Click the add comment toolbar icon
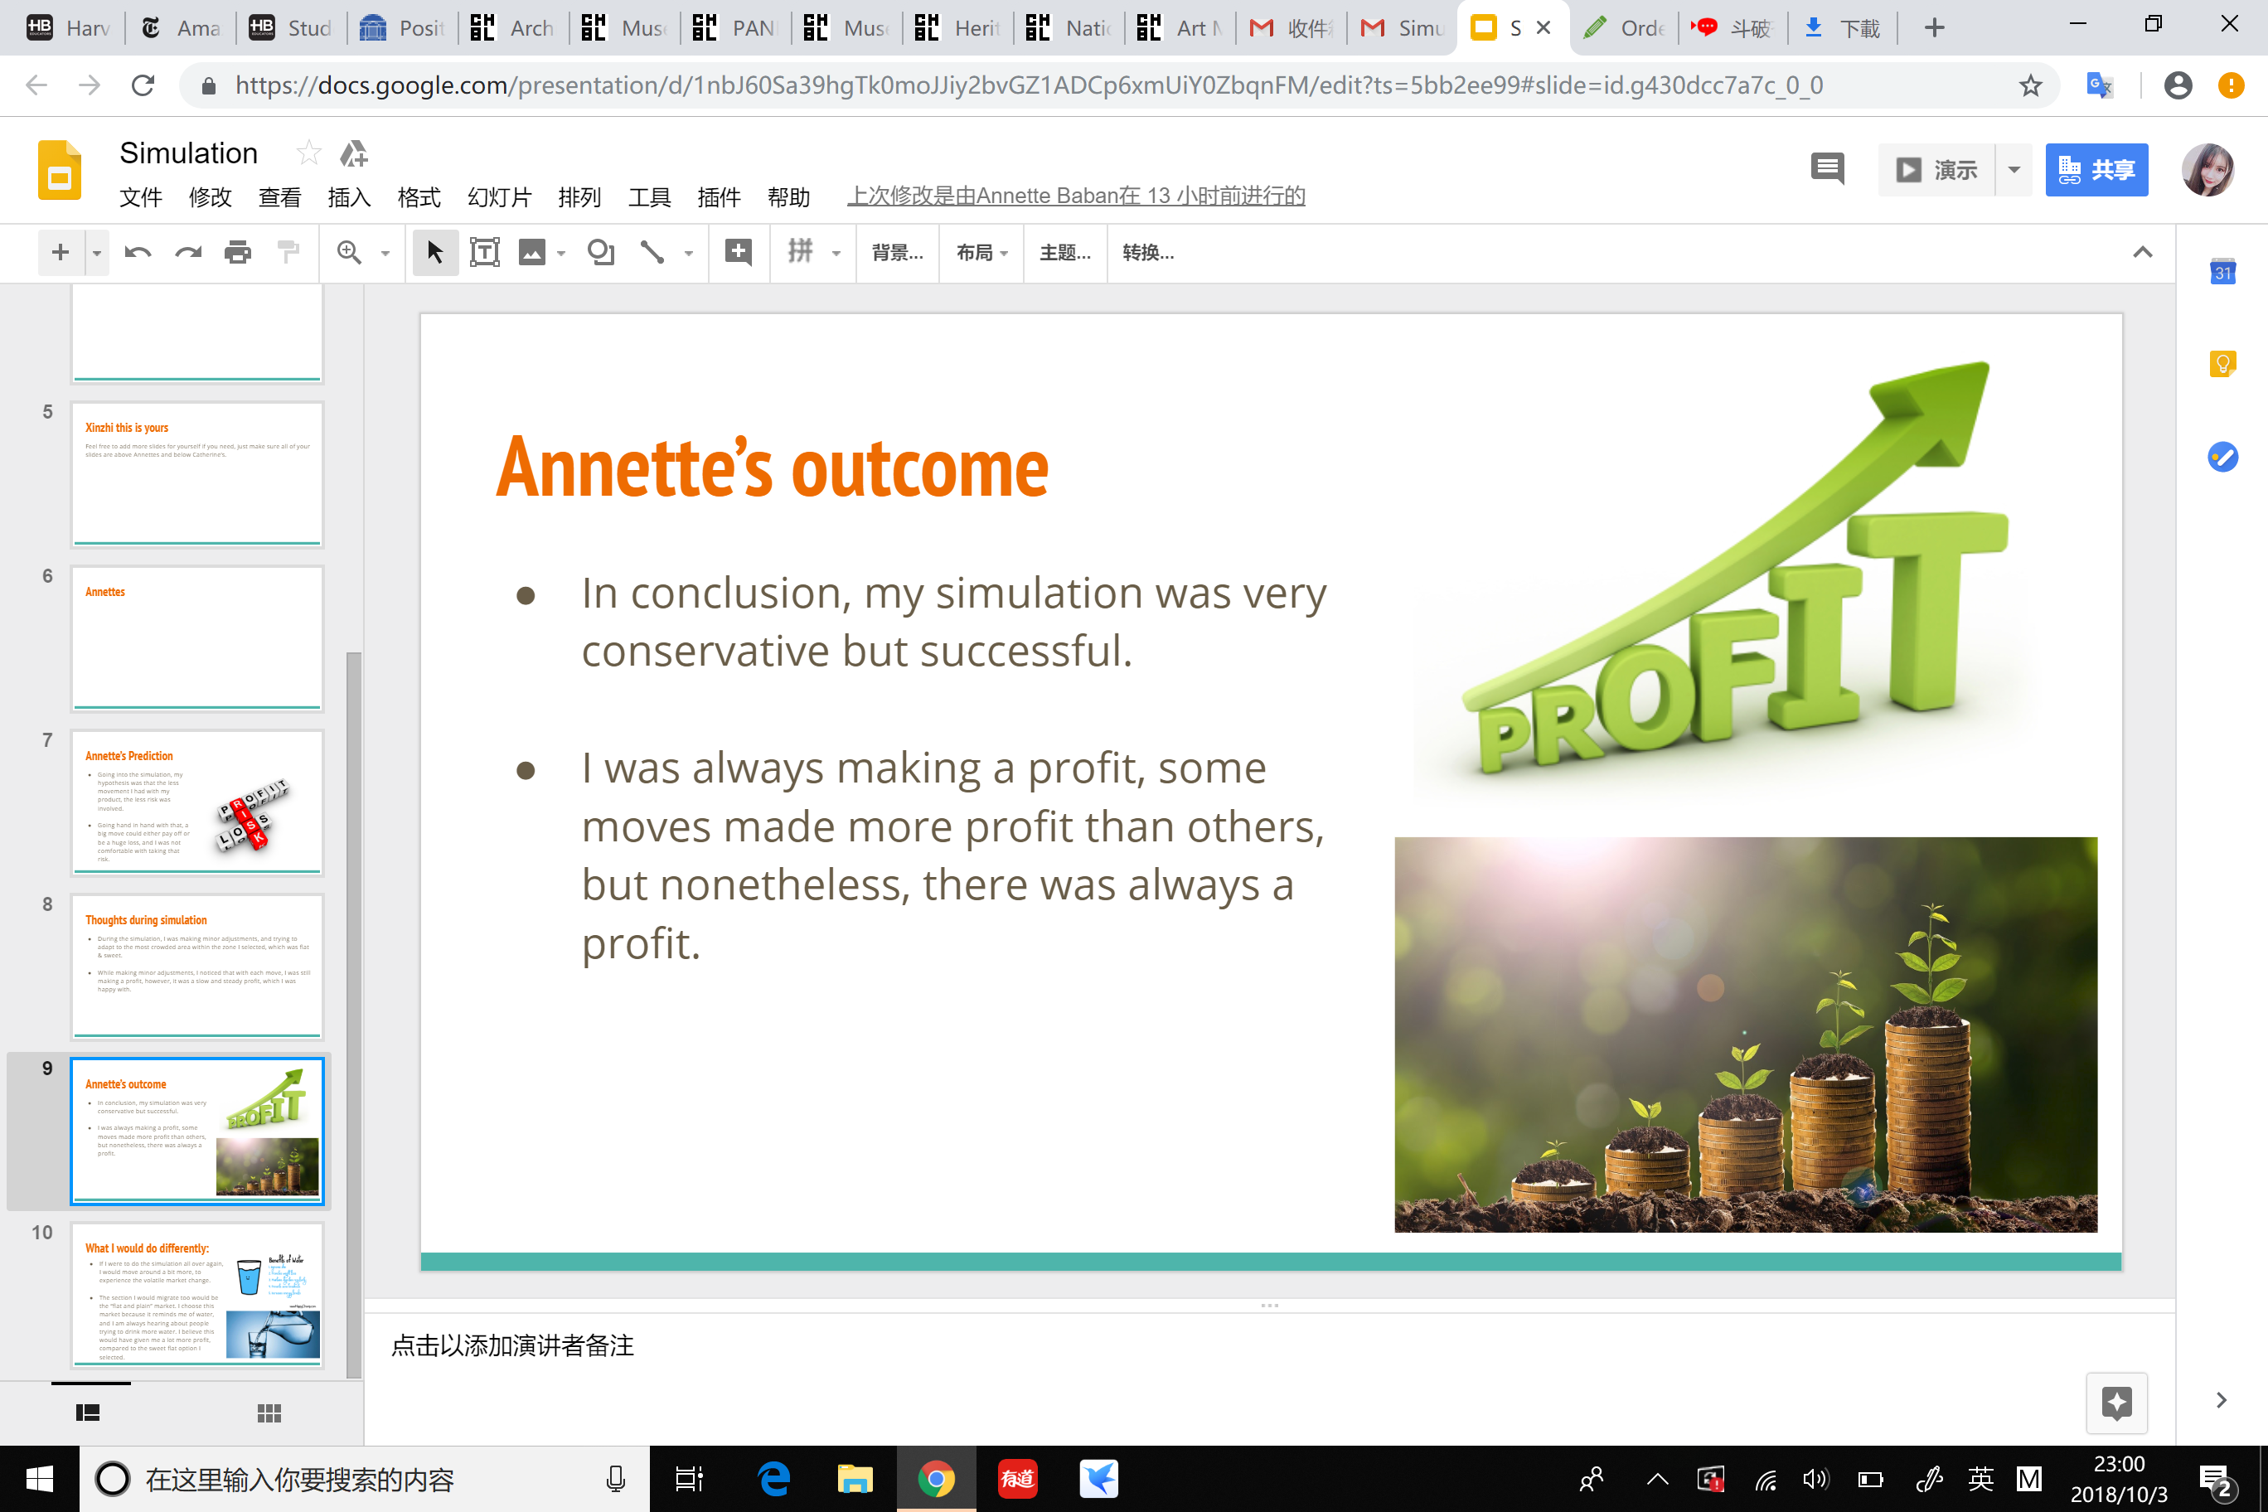 pos(739,253)
